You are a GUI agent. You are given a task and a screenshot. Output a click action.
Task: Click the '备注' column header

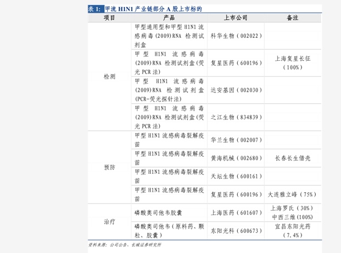(292, 18)
